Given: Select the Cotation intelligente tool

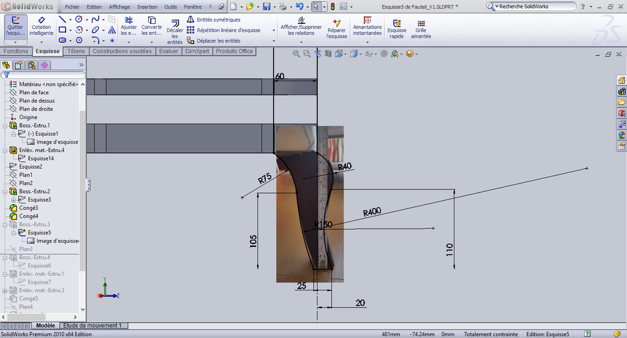Looking at the screenshot, I should click(x=42, y=26).
